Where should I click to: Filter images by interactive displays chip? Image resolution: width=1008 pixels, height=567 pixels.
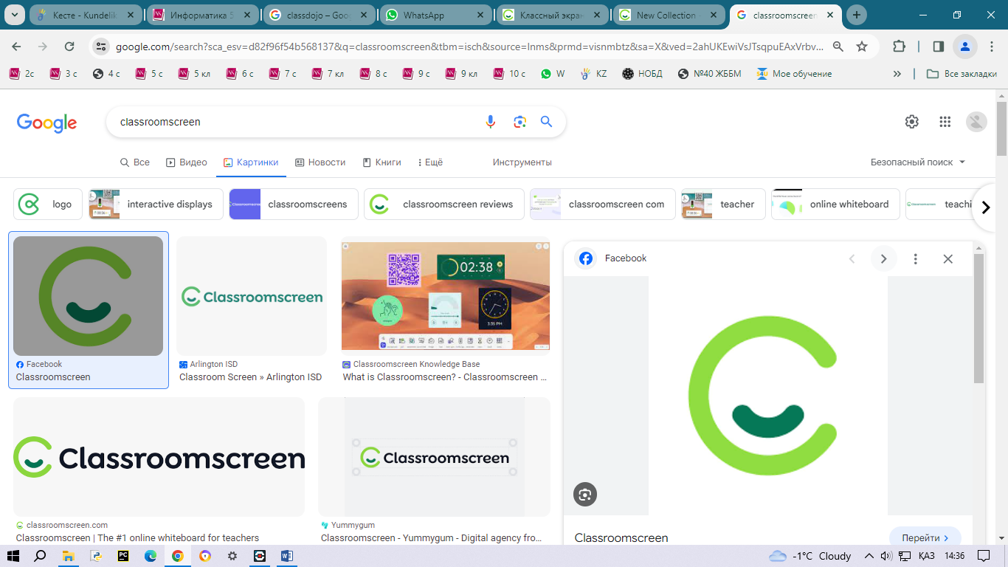(x=156, y=205)
